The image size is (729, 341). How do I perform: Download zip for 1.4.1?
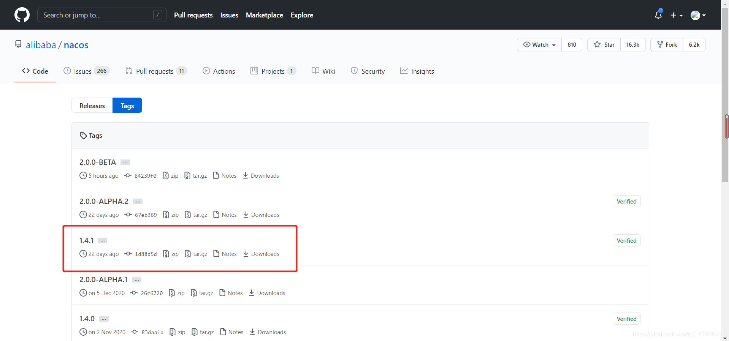(171, 254)
